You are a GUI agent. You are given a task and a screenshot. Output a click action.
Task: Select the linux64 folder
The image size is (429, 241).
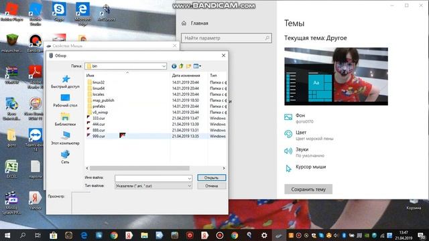point(99,88)
